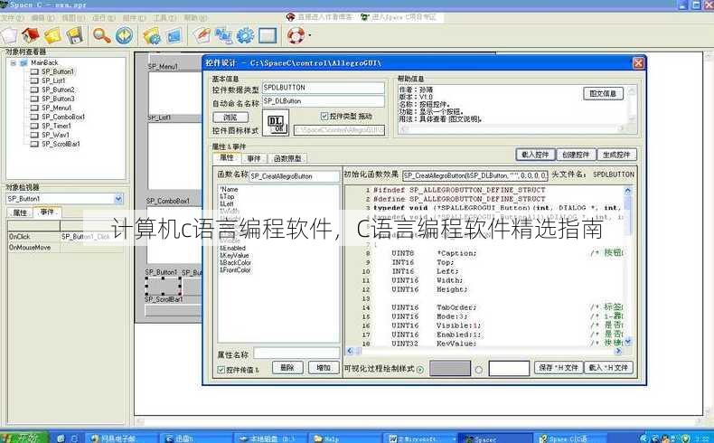Click the blue circular arrows toolbar icon
Image resolution: width=714 pixels, height=443 pixels.
124,35
